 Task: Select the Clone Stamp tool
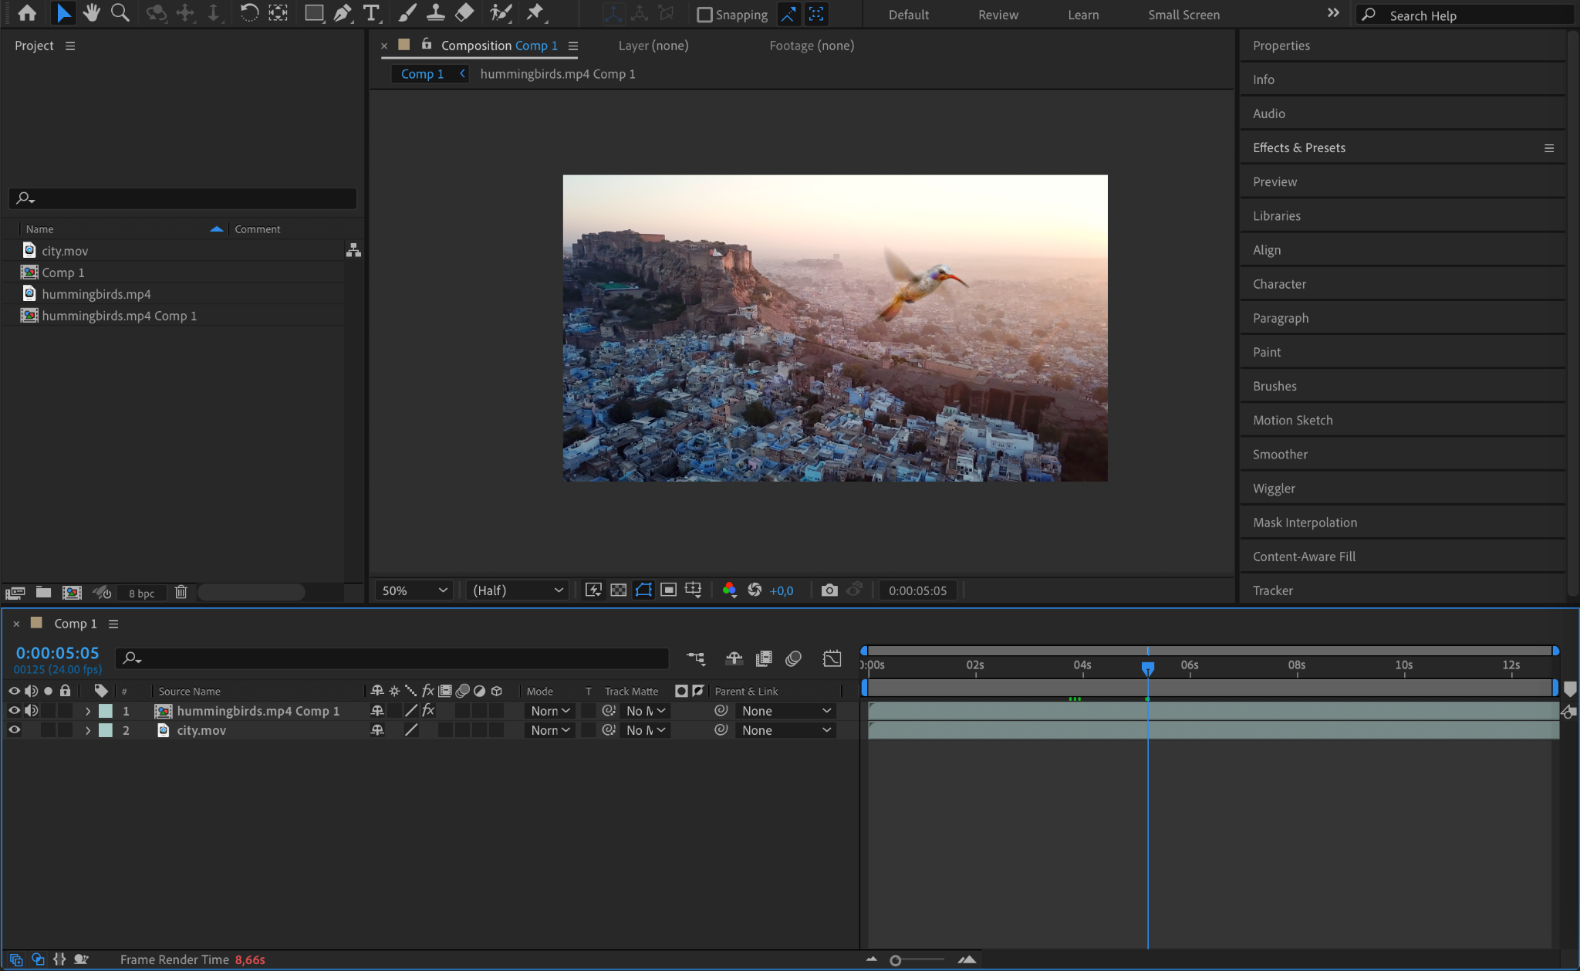[x=435, y=13]
